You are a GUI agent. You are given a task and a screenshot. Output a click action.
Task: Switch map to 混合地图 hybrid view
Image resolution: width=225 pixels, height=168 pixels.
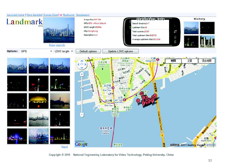coord(206,61)
